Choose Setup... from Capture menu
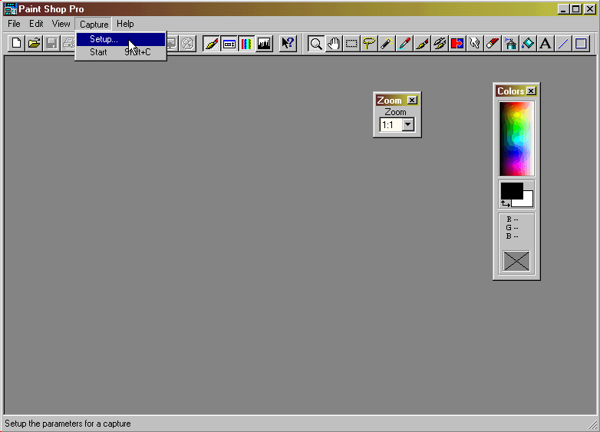The height and width of the screenshot is (432, 600). pos(120,39)
